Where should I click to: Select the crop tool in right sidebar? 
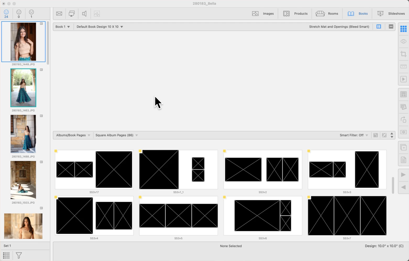tap(403, 54)
